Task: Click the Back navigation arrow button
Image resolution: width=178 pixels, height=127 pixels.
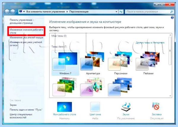Action: (x=7, y=12)
